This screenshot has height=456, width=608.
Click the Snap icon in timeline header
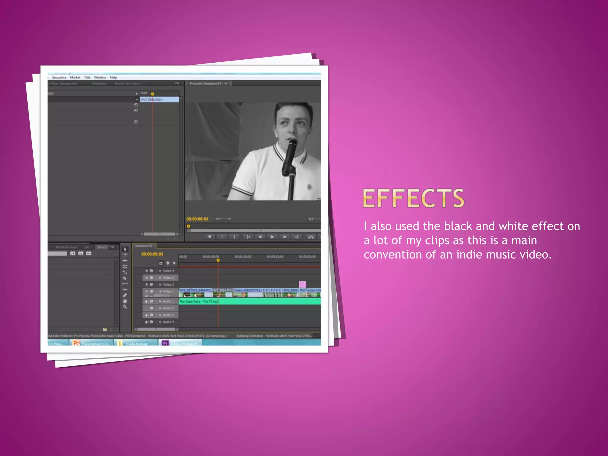(x=161, y=263)
